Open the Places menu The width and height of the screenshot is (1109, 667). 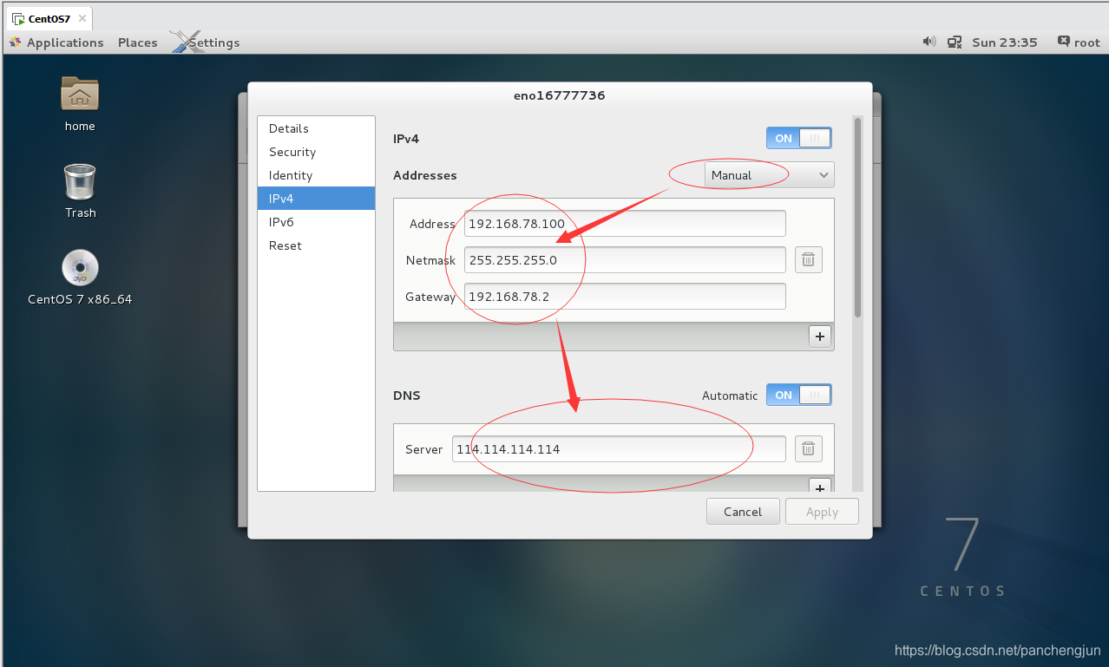[138, 43]
